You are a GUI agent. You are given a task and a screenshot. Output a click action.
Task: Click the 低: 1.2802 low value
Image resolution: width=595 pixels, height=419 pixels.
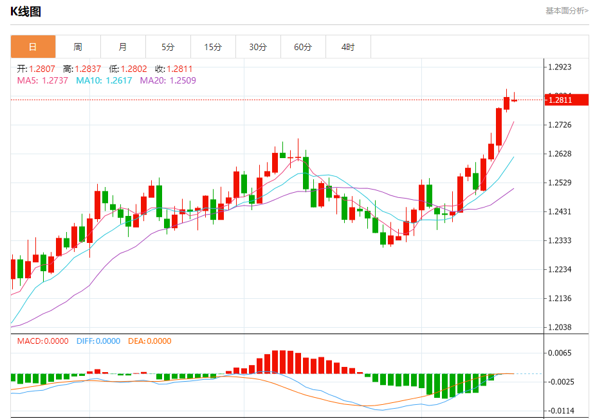128,69
